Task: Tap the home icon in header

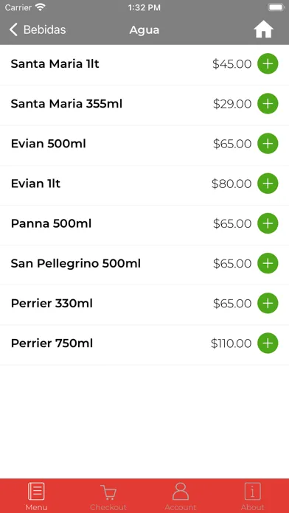Action: [263, 29]
